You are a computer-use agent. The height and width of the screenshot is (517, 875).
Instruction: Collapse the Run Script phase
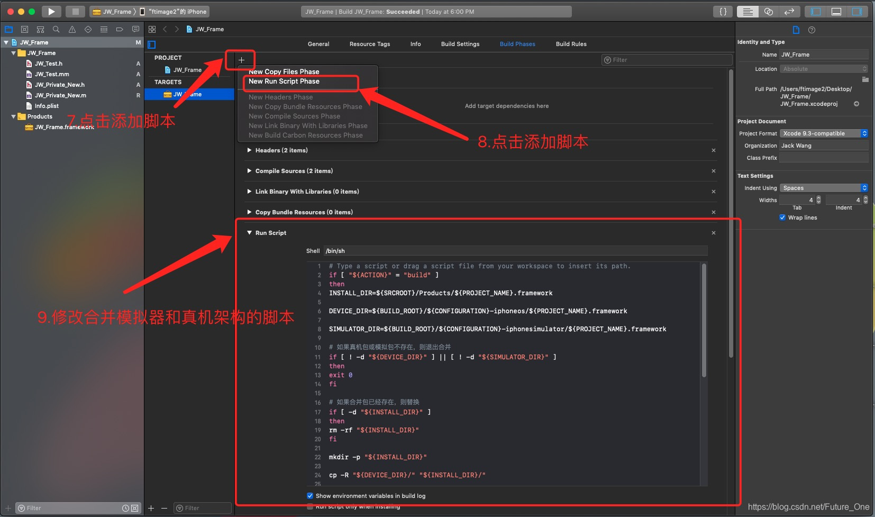click(249, 233)
